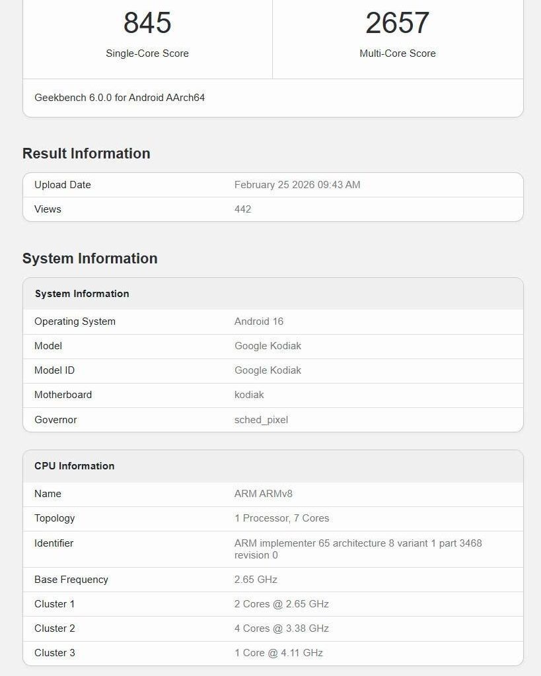Click the CPU Information table header

[75, 466]
